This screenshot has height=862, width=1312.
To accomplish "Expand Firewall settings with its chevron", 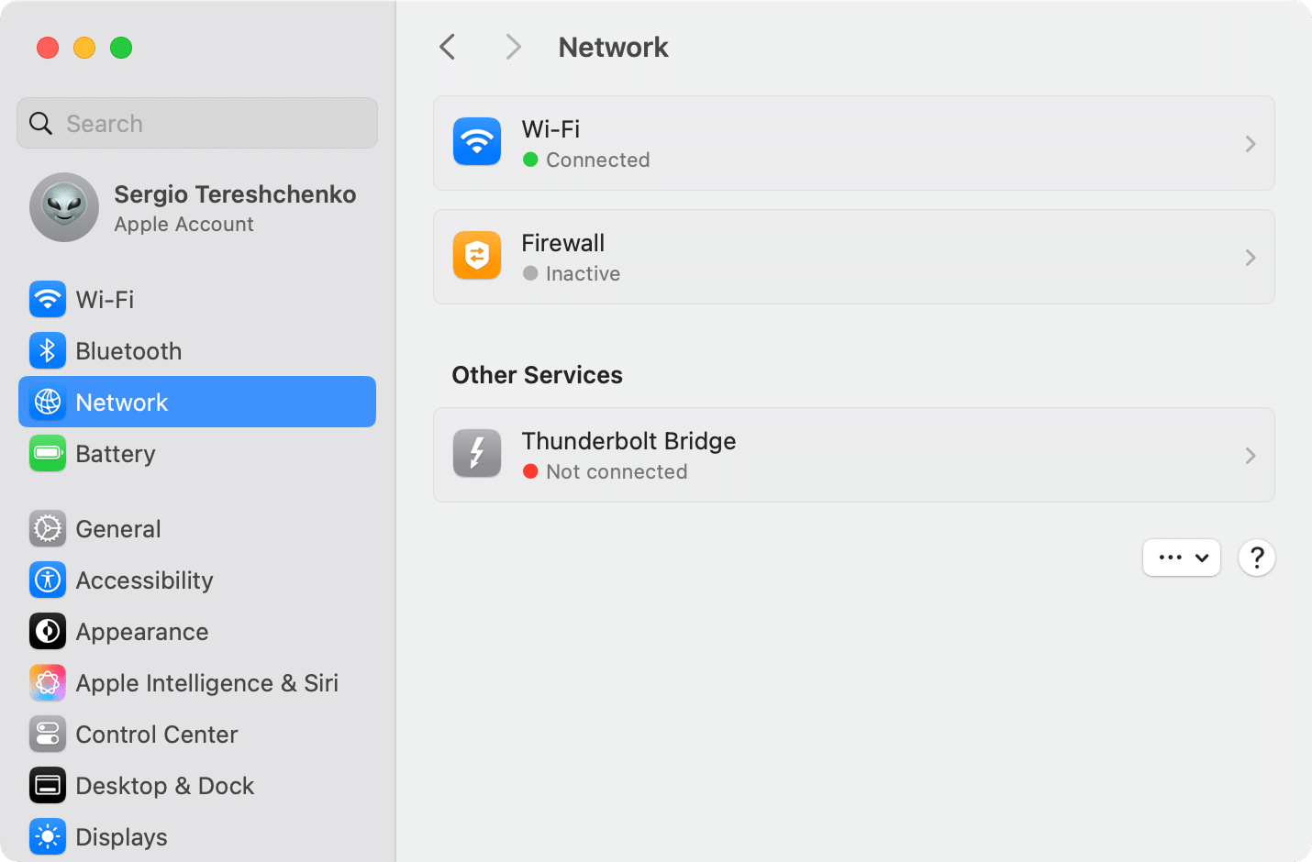I will pos(1250,258).
